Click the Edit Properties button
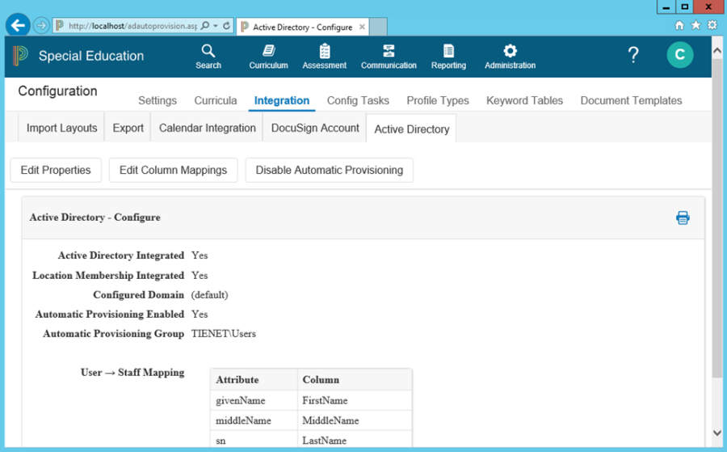The height and width of the screenshot is (452, 727). 56,170
